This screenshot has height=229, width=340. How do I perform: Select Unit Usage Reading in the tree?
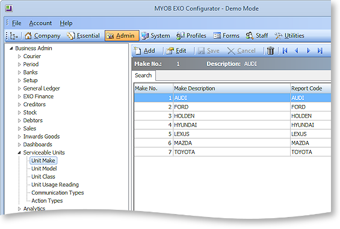click(x=55, y=185)
